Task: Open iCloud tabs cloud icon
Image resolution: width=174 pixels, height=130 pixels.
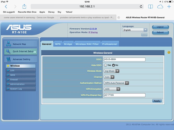Action: (160, 6)
